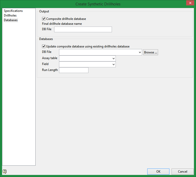
Task: Click the Final drillhole database name label
Action: click(62, 24)
